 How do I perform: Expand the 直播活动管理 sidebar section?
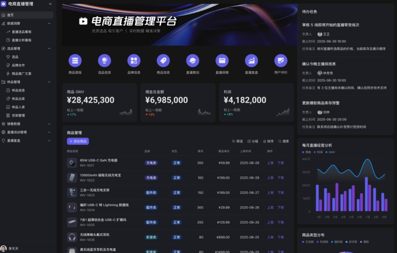pos(49,132)
